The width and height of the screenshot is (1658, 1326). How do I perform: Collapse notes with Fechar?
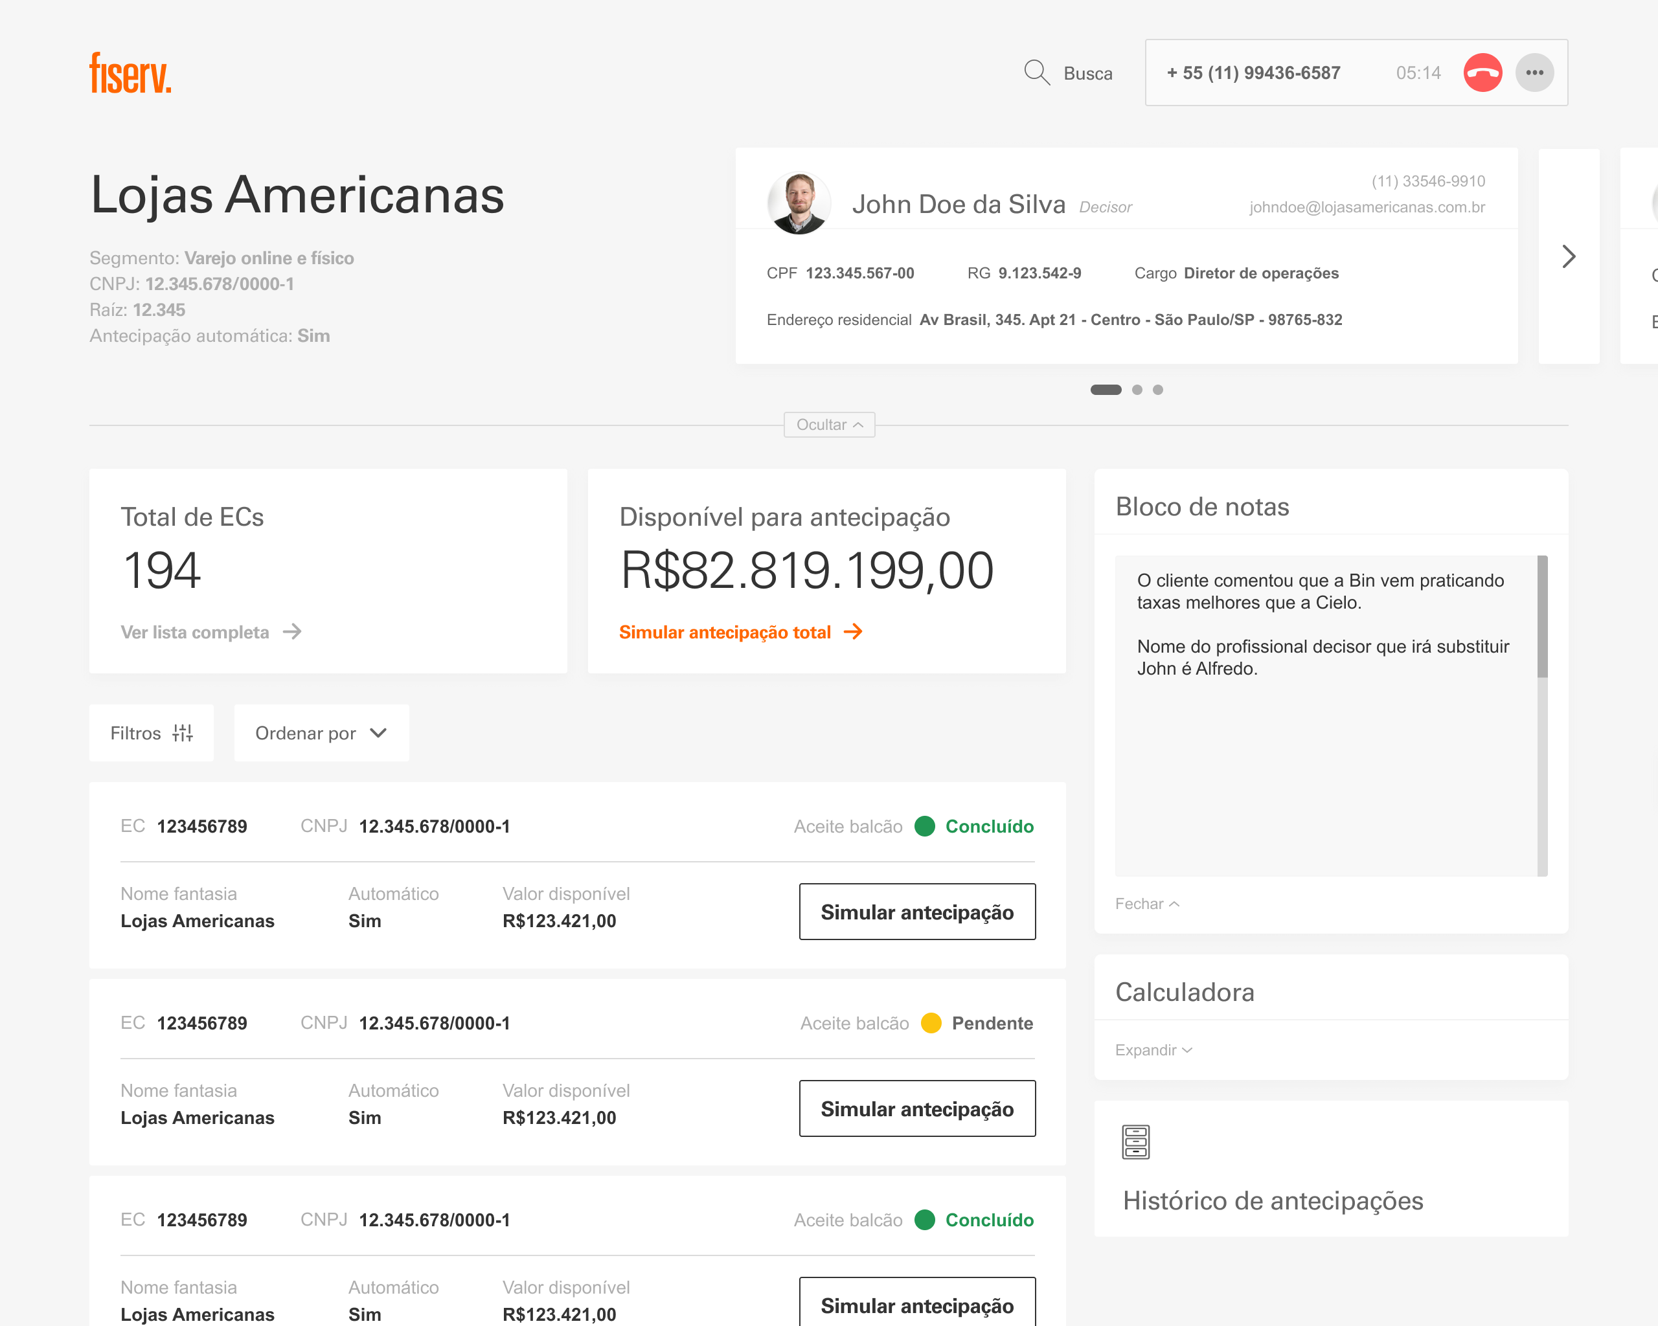click(x=1146, y=904)
